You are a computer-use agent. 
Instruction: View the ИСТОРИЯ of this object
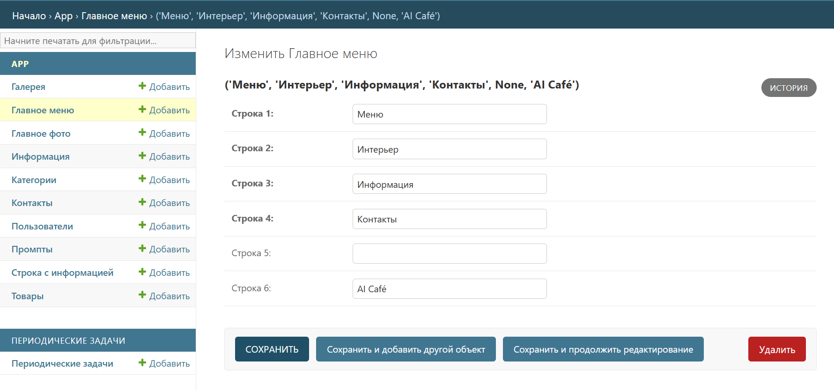pos(788,88)
